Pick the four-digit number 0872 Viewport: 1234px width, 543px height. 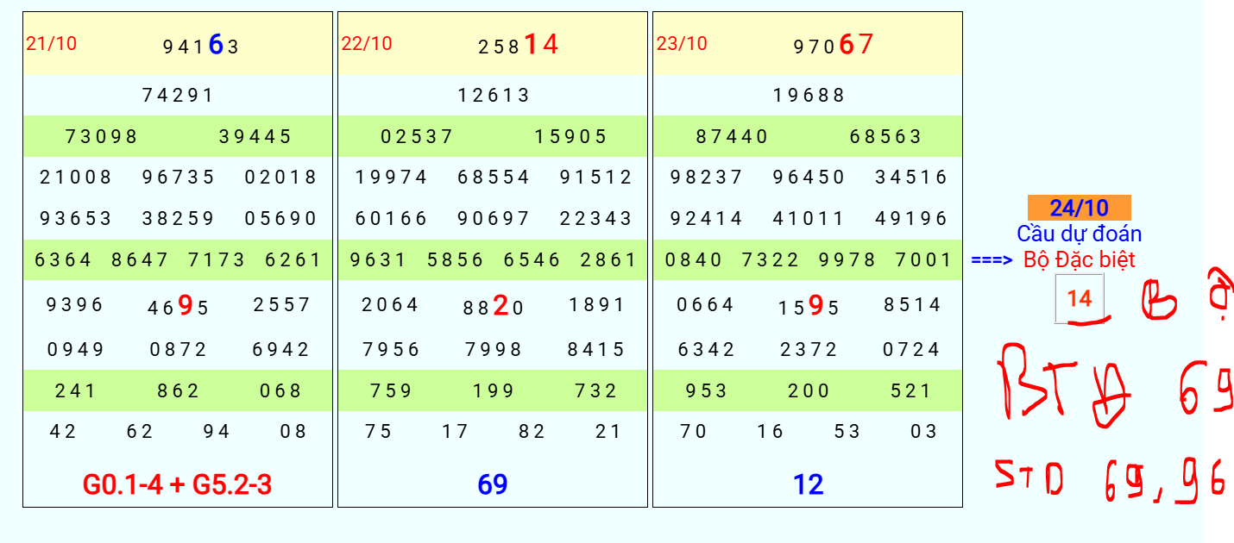click(x=179, y=350)
